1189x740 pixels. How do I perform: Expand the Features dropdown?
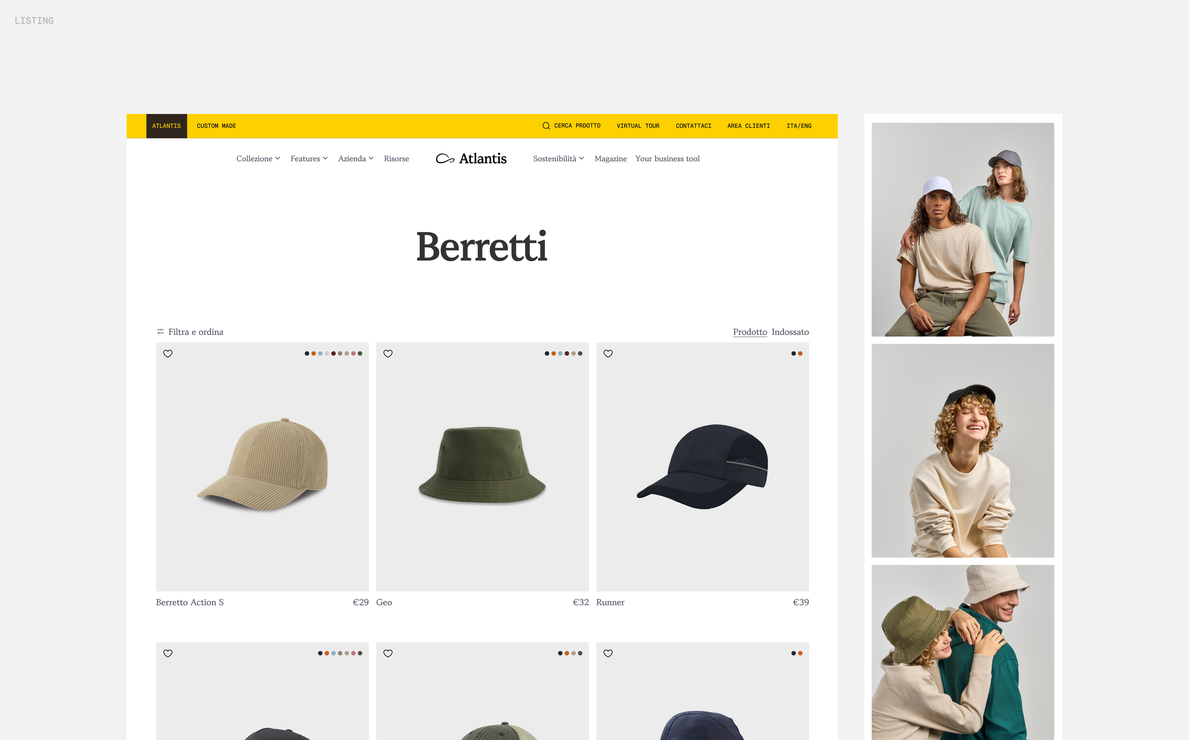(309, 158)
